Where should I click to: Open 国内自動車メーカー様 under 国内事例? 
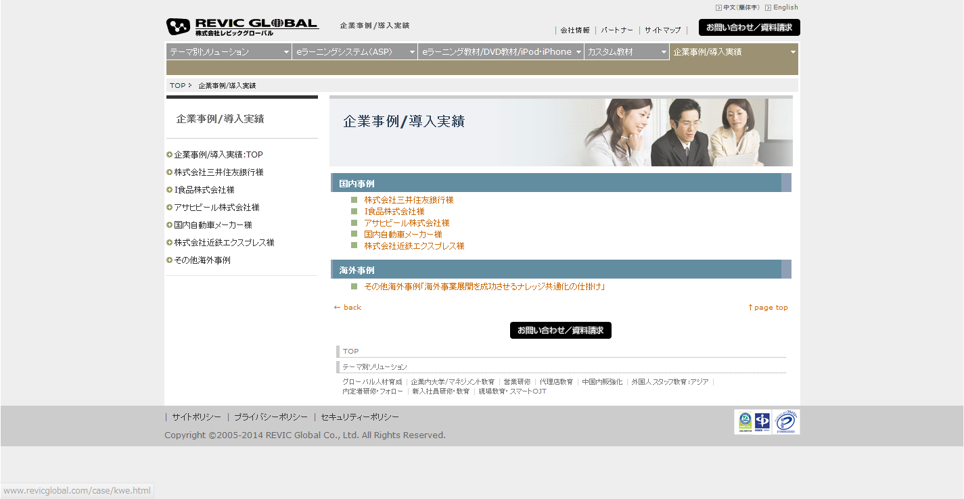tap(403, 235)
